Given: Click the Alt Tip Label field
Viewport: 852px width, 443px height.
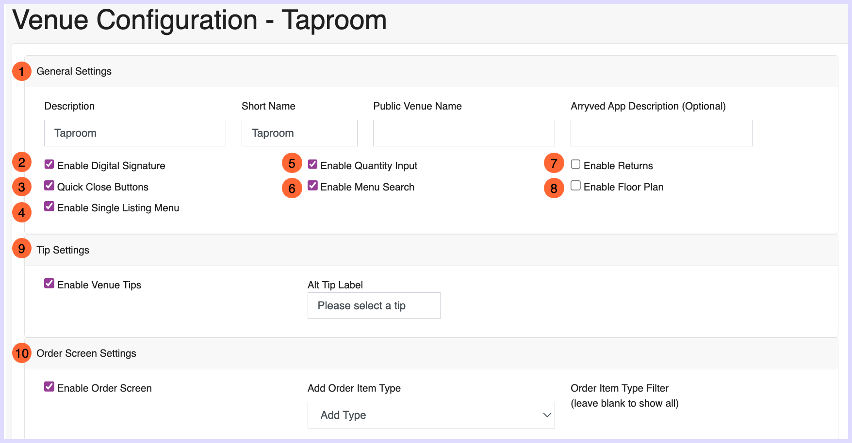Looking at the screenshot, I should [374, 305].
